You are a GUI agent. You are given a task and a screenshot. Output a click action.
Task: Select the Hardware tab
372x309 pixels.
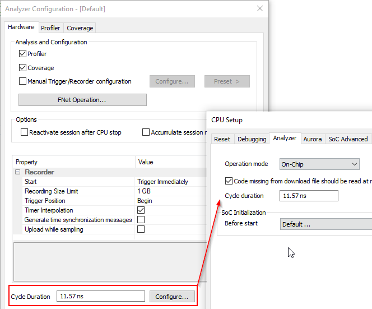pos(21,27)
